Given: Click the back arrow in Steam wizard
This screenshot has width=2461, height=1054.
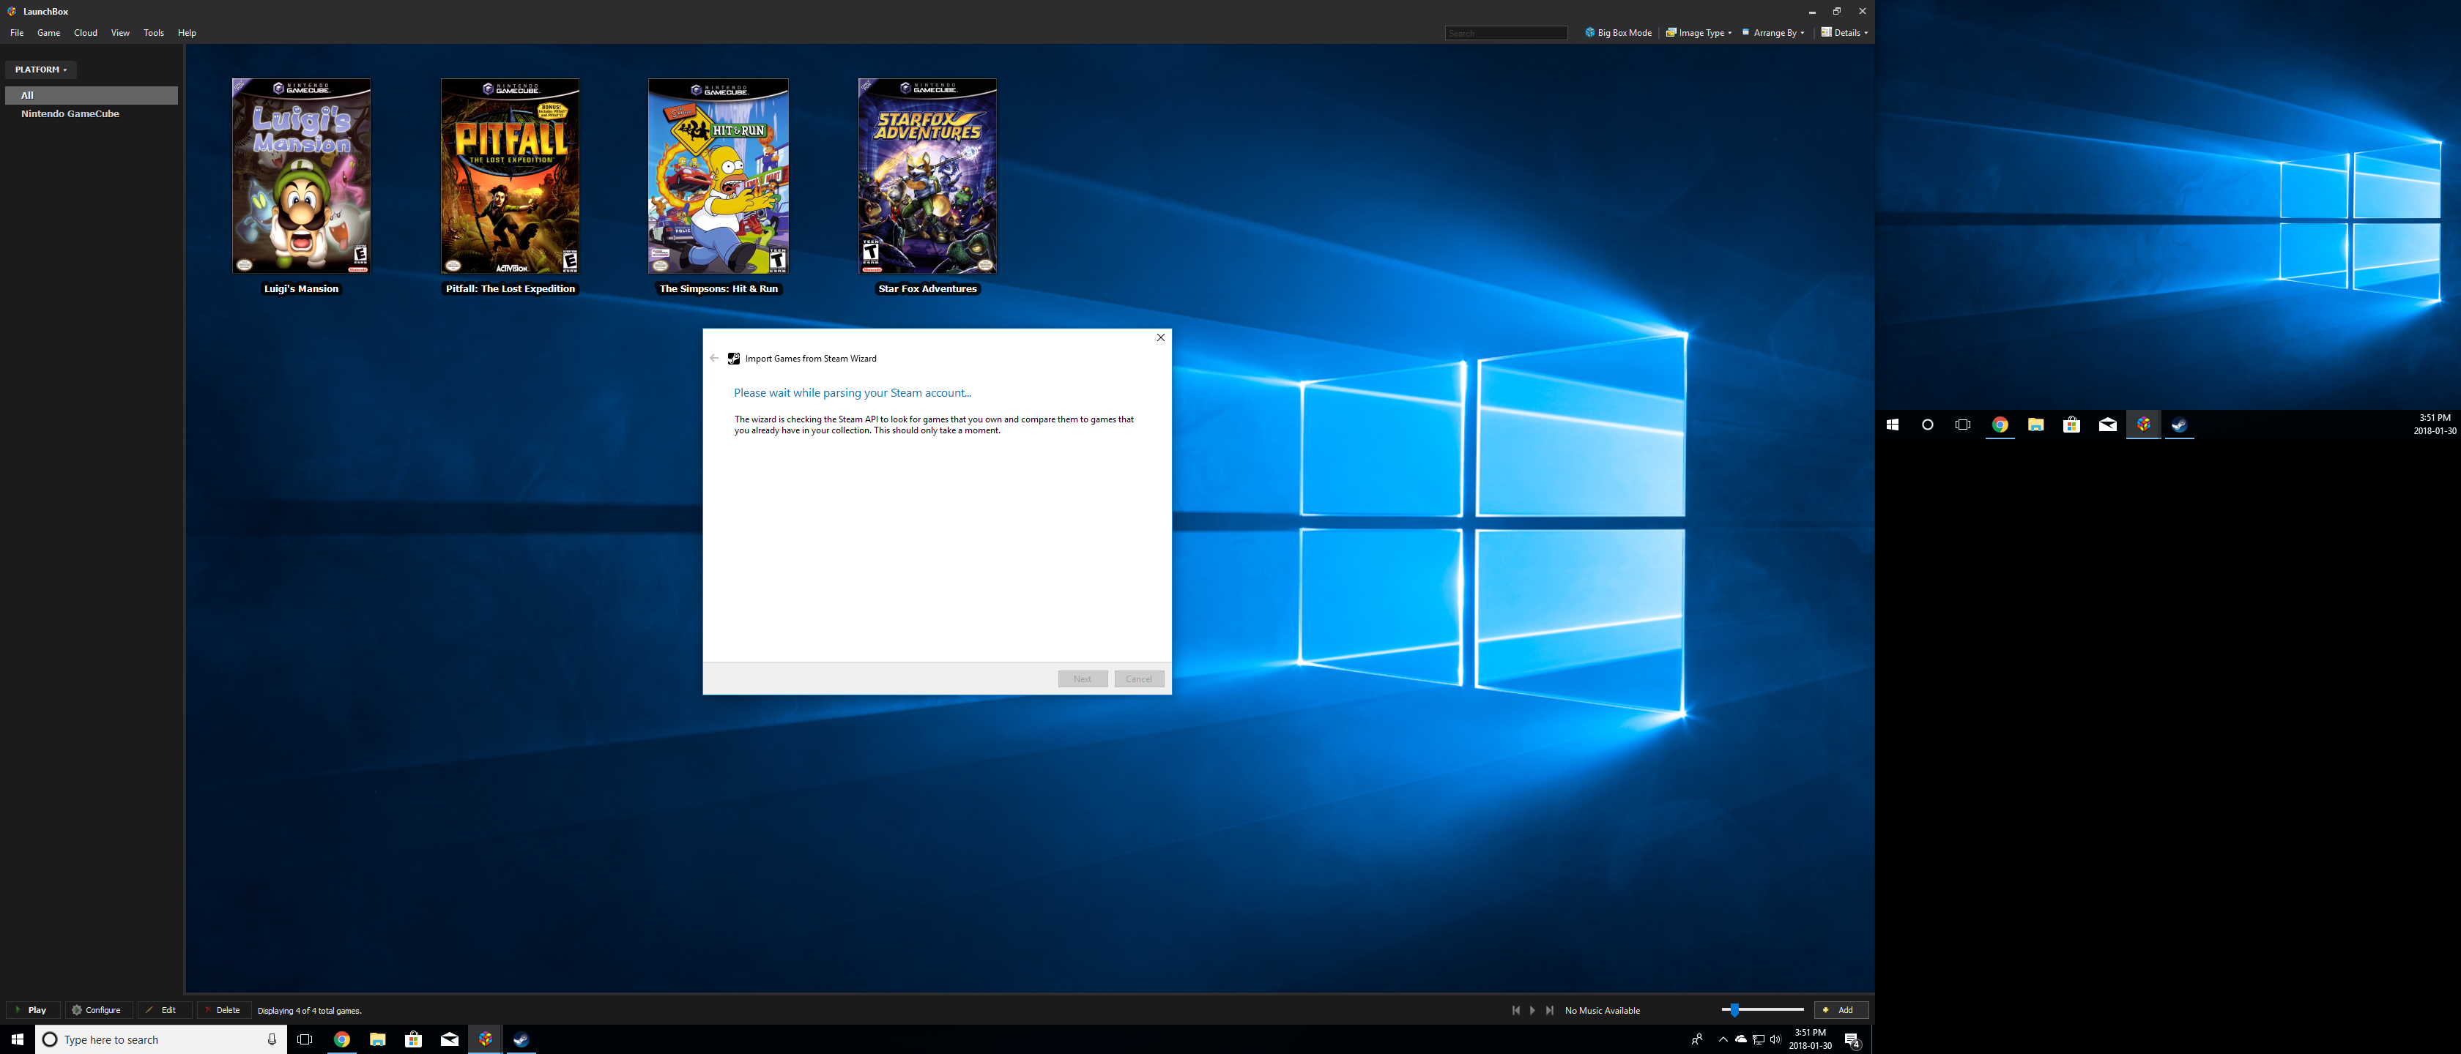Looking at the screenshot, I should pos(713,358).
